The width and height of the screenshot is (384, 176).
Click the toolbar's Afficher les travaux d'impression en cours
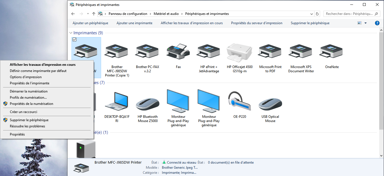click(x=192, y=23)
